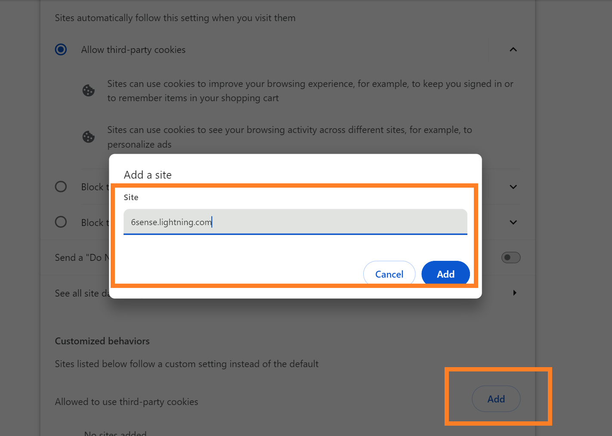Viewport: 612px width, 436px height.
Task: Toggle the Do Not Track switch
Action: point(511,257)
